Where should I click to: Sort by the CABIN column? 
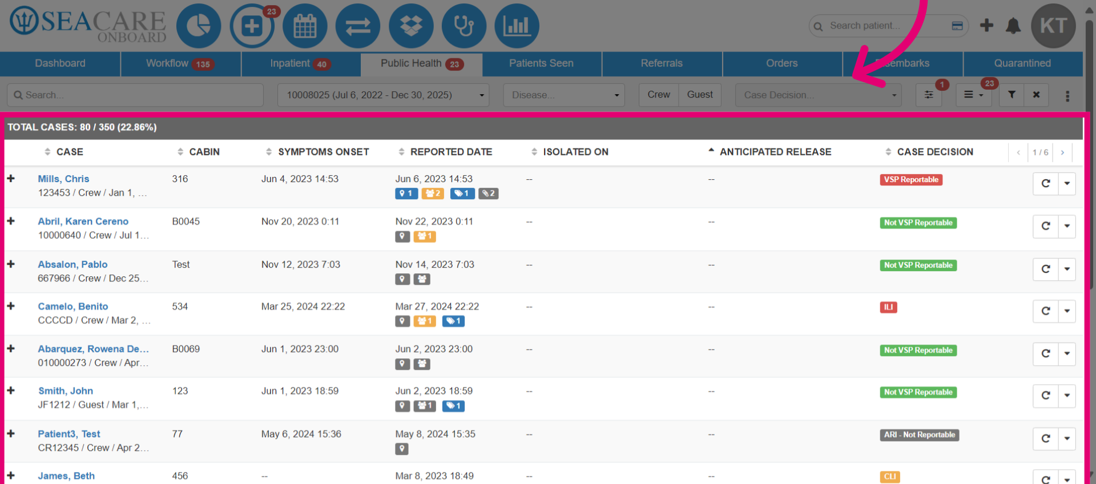[199, 152]
